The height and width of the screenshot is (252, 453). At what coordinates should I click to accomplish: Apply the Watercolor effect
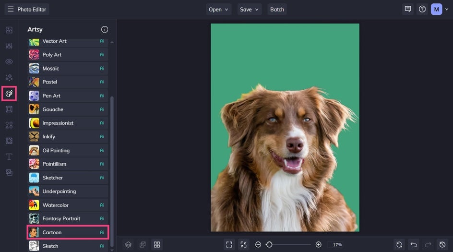(68, 205)
